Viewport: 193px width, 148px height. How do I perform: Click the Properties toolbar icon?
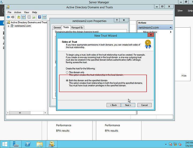[x=29, y=17]
